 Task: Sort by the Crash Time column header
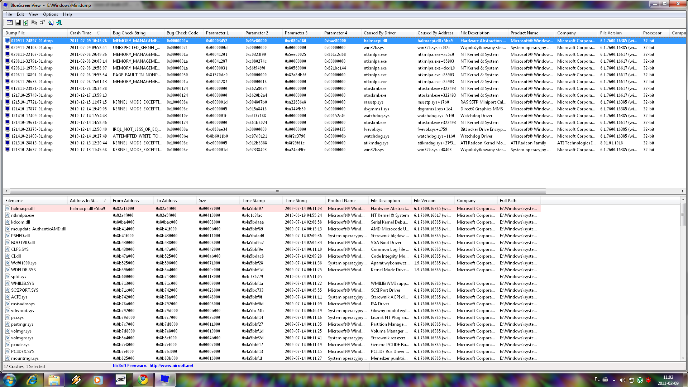[x=81, y=33]
